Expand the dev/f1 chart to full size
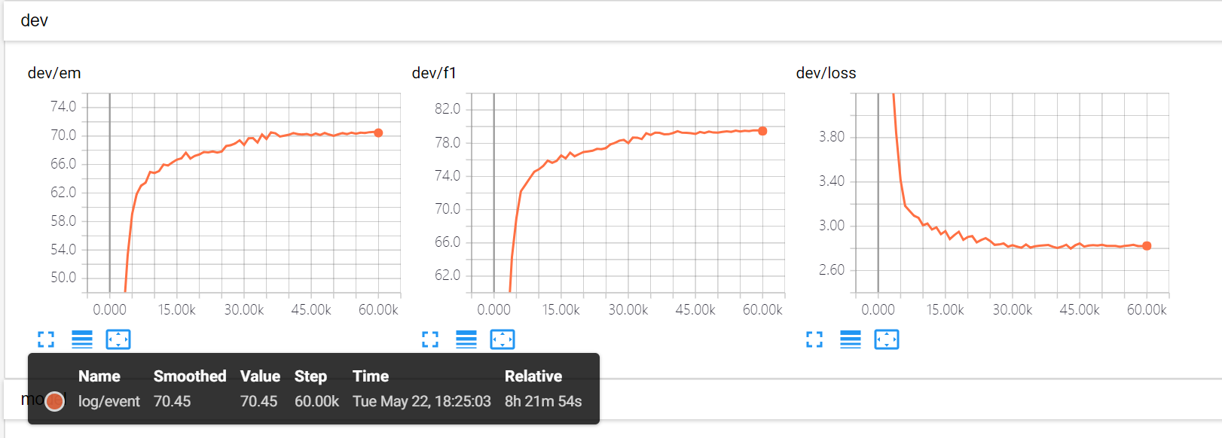1222x438 pixels. 430,339
